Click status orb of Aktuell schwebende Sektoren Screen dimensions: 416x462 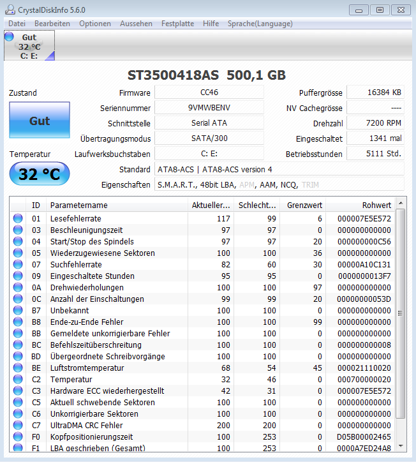click(x=18, y=402)
